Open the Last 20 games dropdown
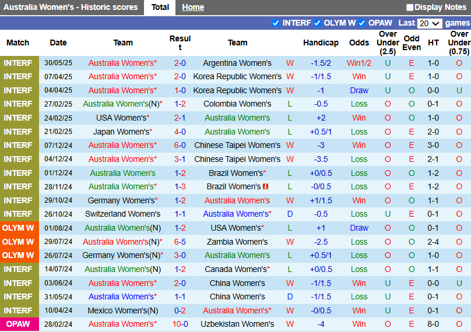471x332 pixels. (x=430, y=23)
